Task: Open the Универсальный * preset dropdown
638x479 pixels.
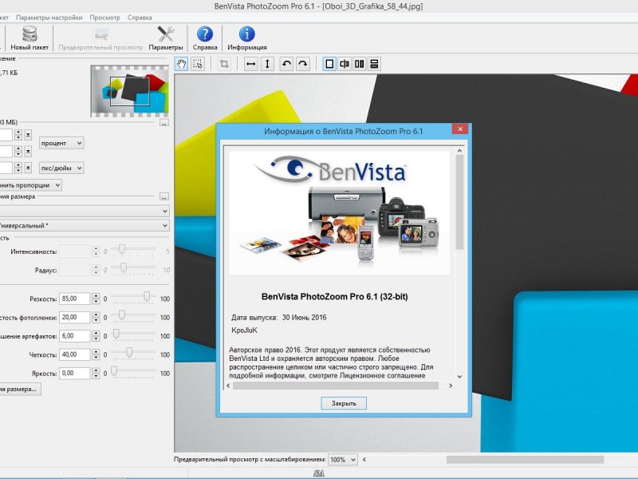Action: tap(85, 225)
